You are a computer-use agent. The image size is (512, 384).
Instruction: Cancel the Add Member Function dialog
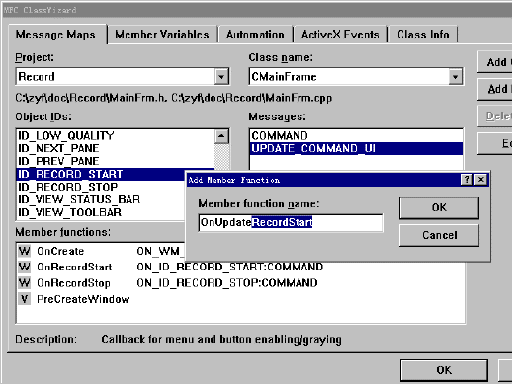[x=439, y=235]
